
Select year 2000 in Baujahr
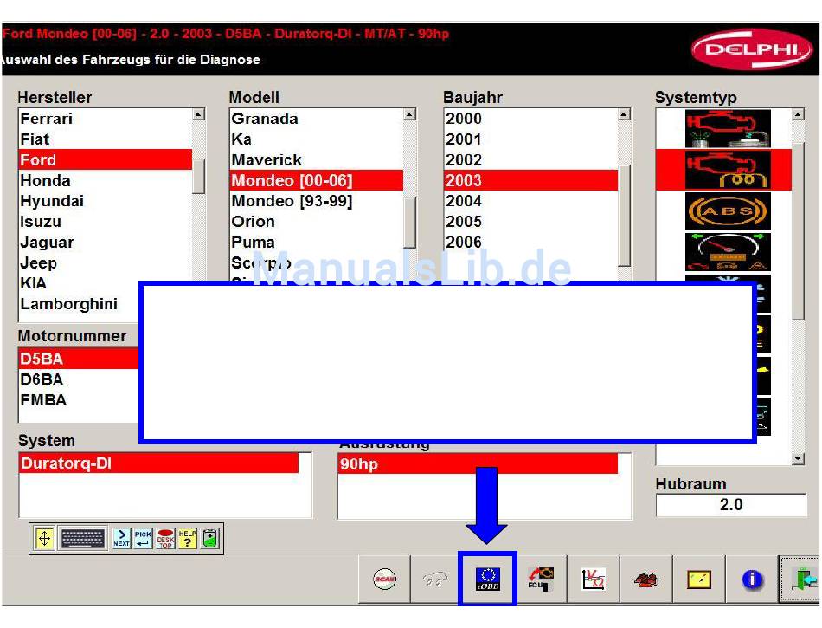(531, 119)
